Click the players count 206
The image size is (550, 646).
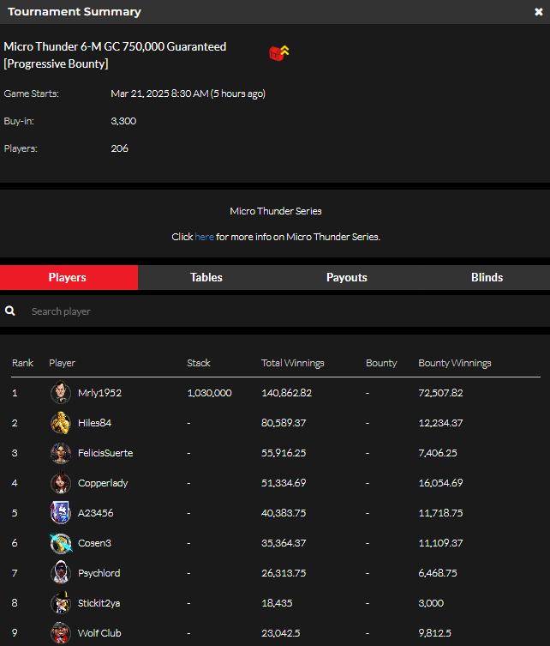coord(120,148)
